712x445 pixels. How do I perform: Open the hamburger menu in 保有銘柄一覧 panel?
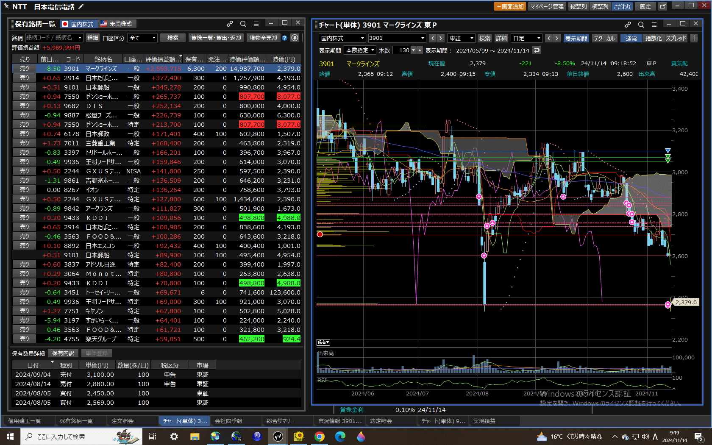[x=256, y=24]
